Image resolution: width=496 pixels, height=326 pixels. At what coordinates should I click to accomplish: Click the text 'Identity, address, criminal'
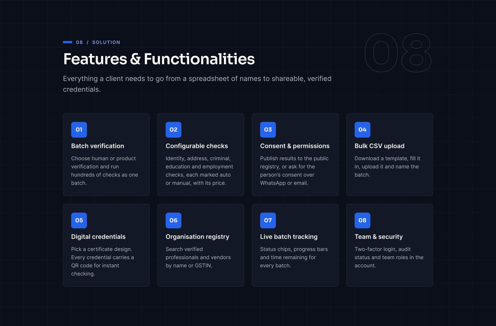(x=199, y=171)
